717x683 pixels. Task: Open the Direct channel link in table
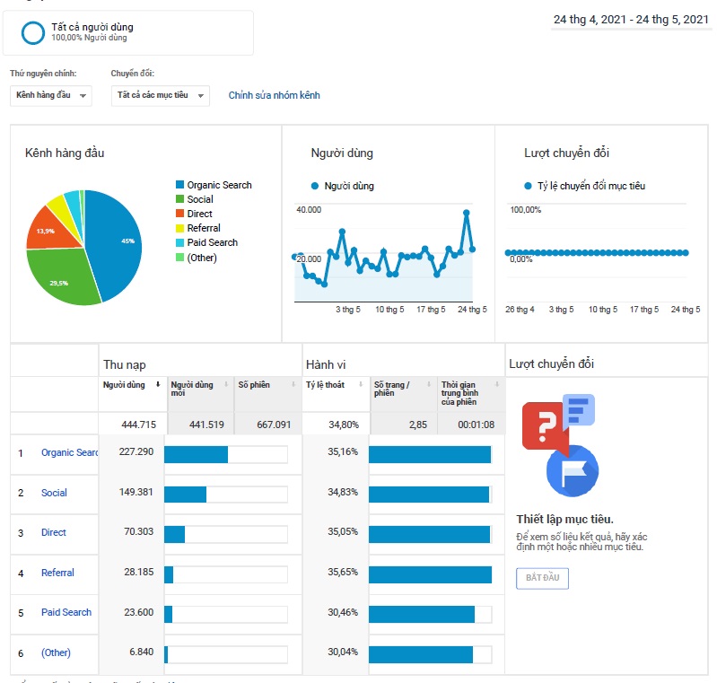point(54,532)
